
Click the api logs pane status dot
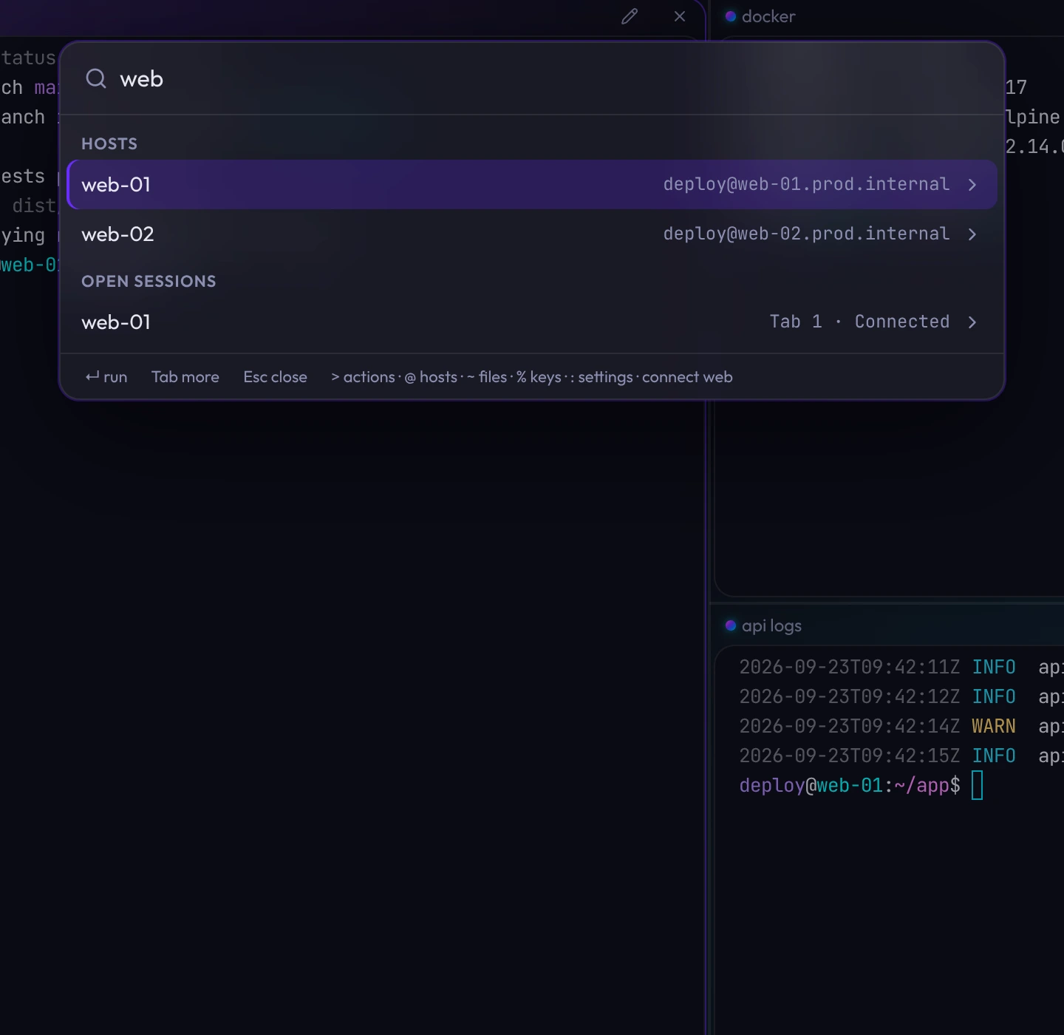click(731, 625)
